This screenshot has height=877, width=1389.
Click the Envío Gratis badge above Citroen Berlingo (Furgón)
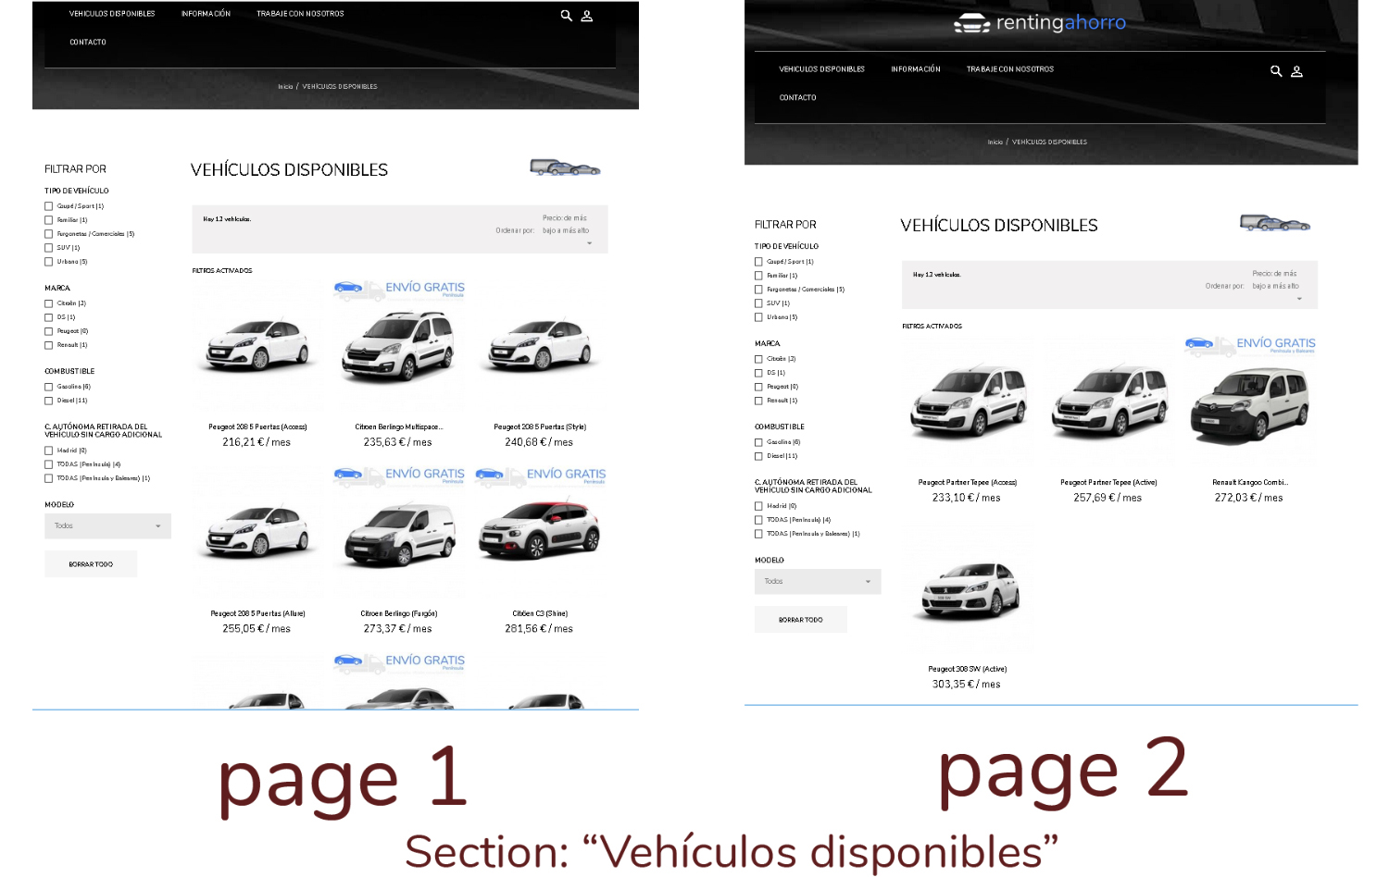click(x=399, y=476)
